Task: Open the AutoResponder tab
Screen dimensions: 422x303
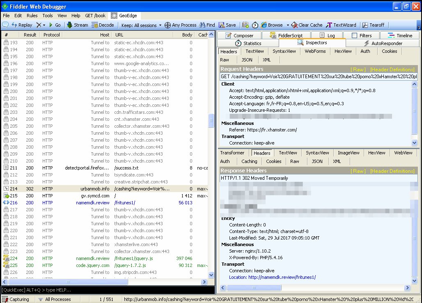Action: click(383, 43)
